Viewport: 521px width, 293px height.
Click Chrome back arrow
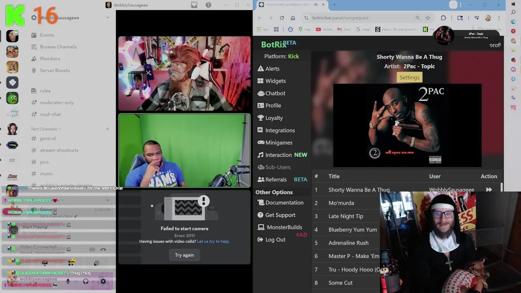[260, 18]
